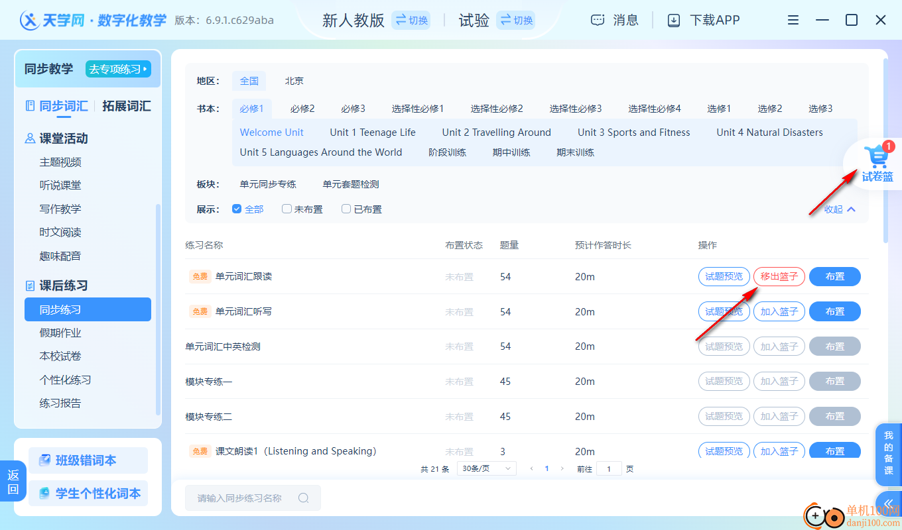Open 练习报告 in sidebar
The width and height of the screenshot is (902, 530).
[x=60, y=403]
